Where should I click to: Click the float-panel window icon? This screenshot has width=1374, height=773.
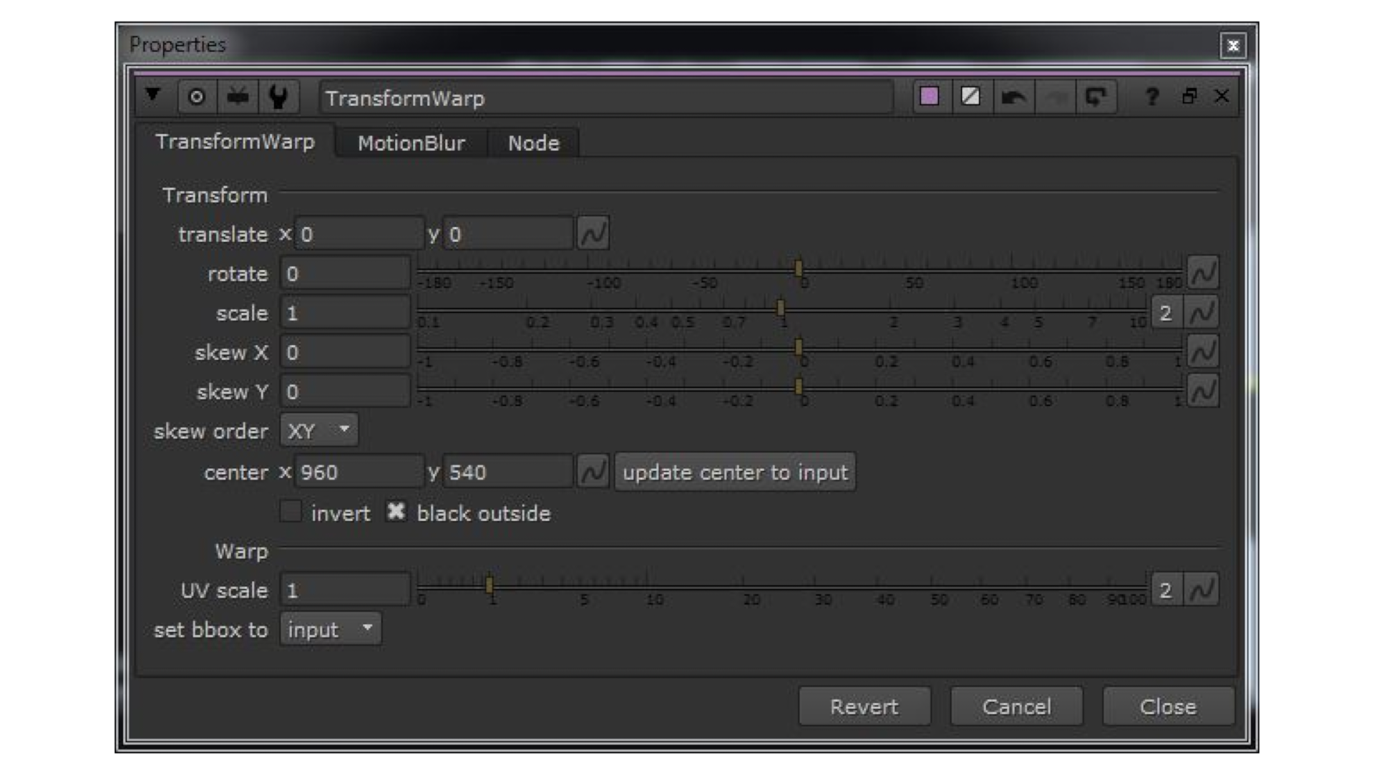coord(1189,97)
